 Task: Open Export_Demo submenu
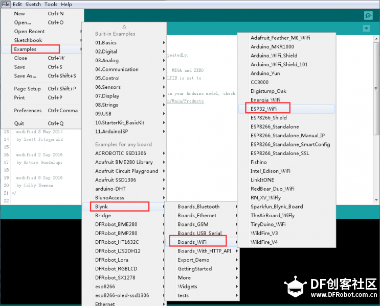202,260
